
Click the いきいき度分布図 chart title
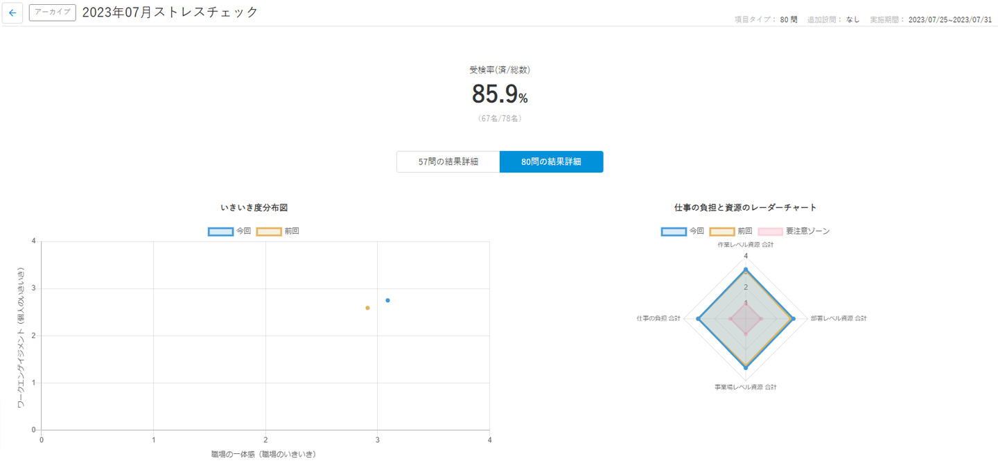pyautogui.click(x=254, y=207)
